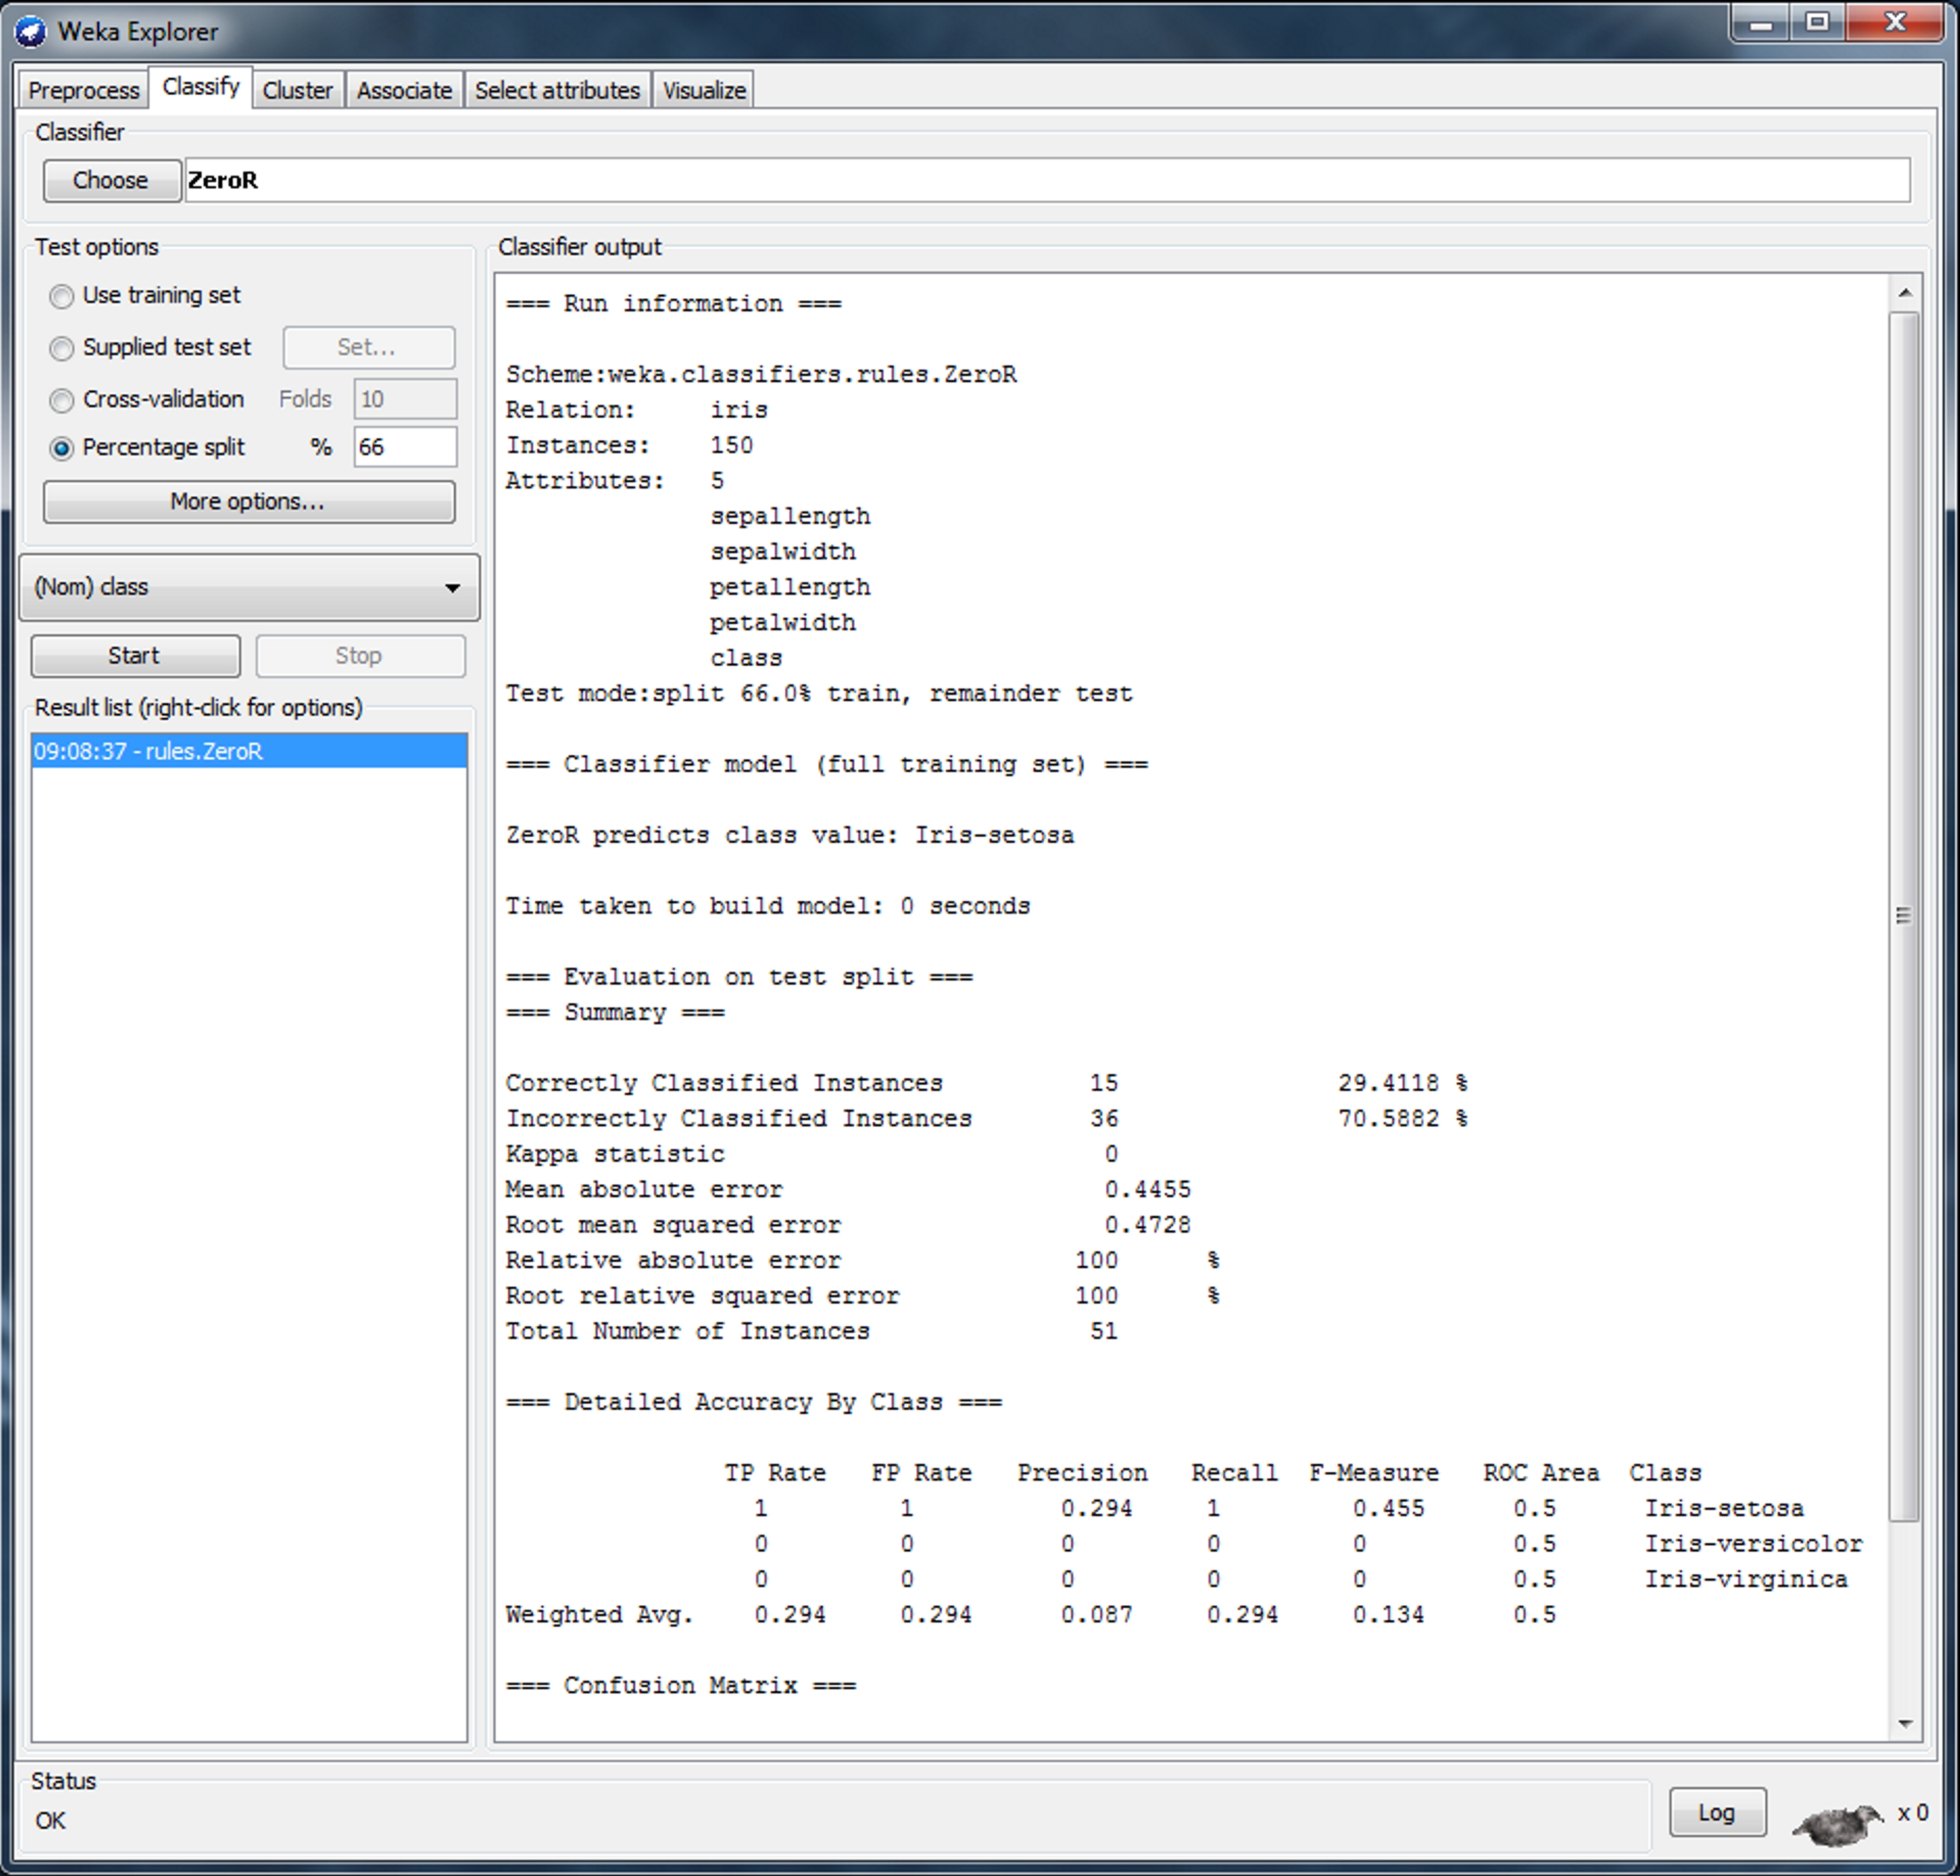
Task: Select the Use training set option
Action: pos(62,297)
